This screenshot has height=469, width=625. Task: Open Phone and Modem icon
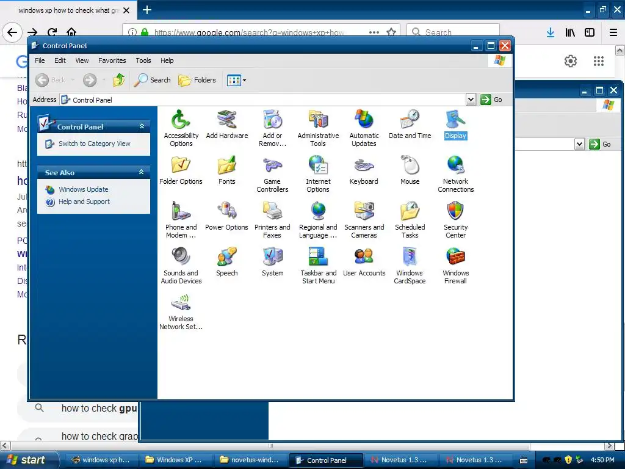181,220
